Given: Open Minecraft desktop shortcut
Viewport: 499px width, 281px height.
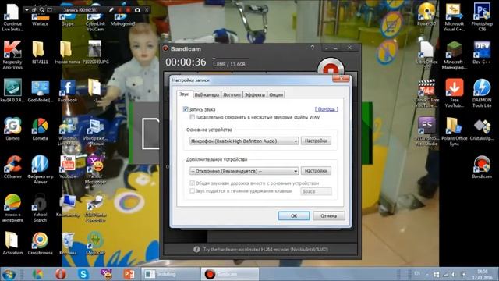Looking at the screenshot, I should (x=454, y=55).
